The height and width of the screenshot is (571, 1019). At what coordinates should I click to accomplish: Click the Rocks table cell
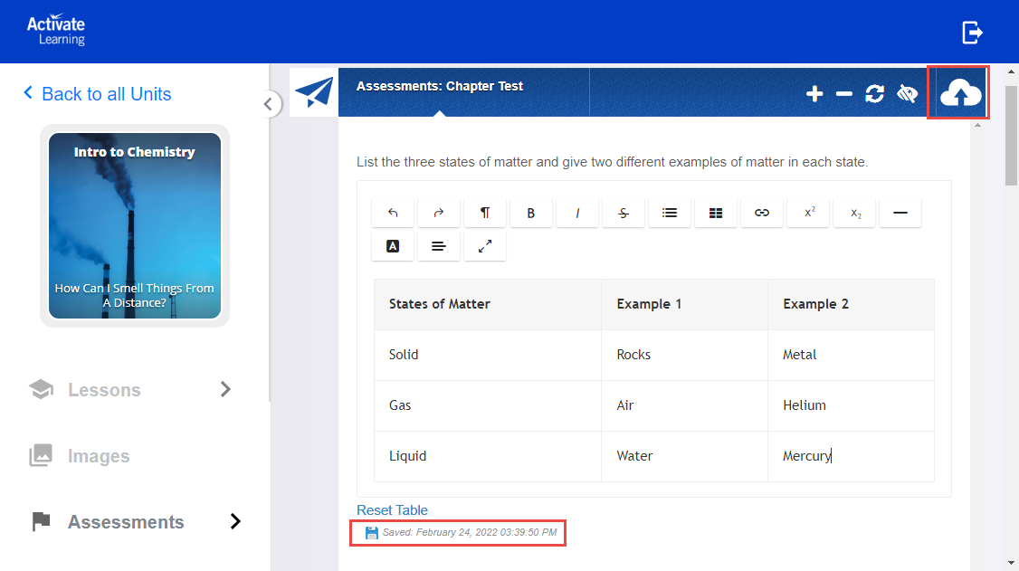click(x=684, y=355)
